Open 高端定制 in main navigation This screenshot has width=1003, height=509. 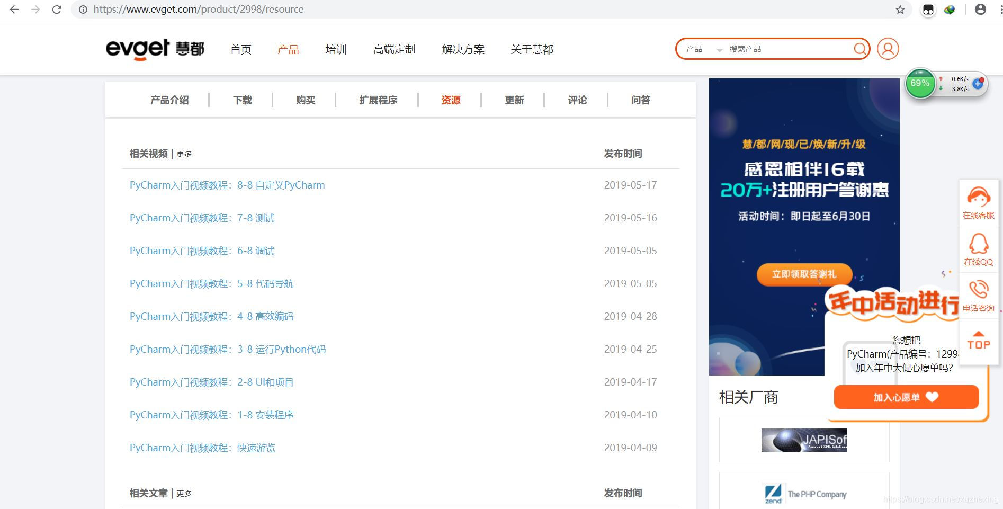click(x=394, y=49)
